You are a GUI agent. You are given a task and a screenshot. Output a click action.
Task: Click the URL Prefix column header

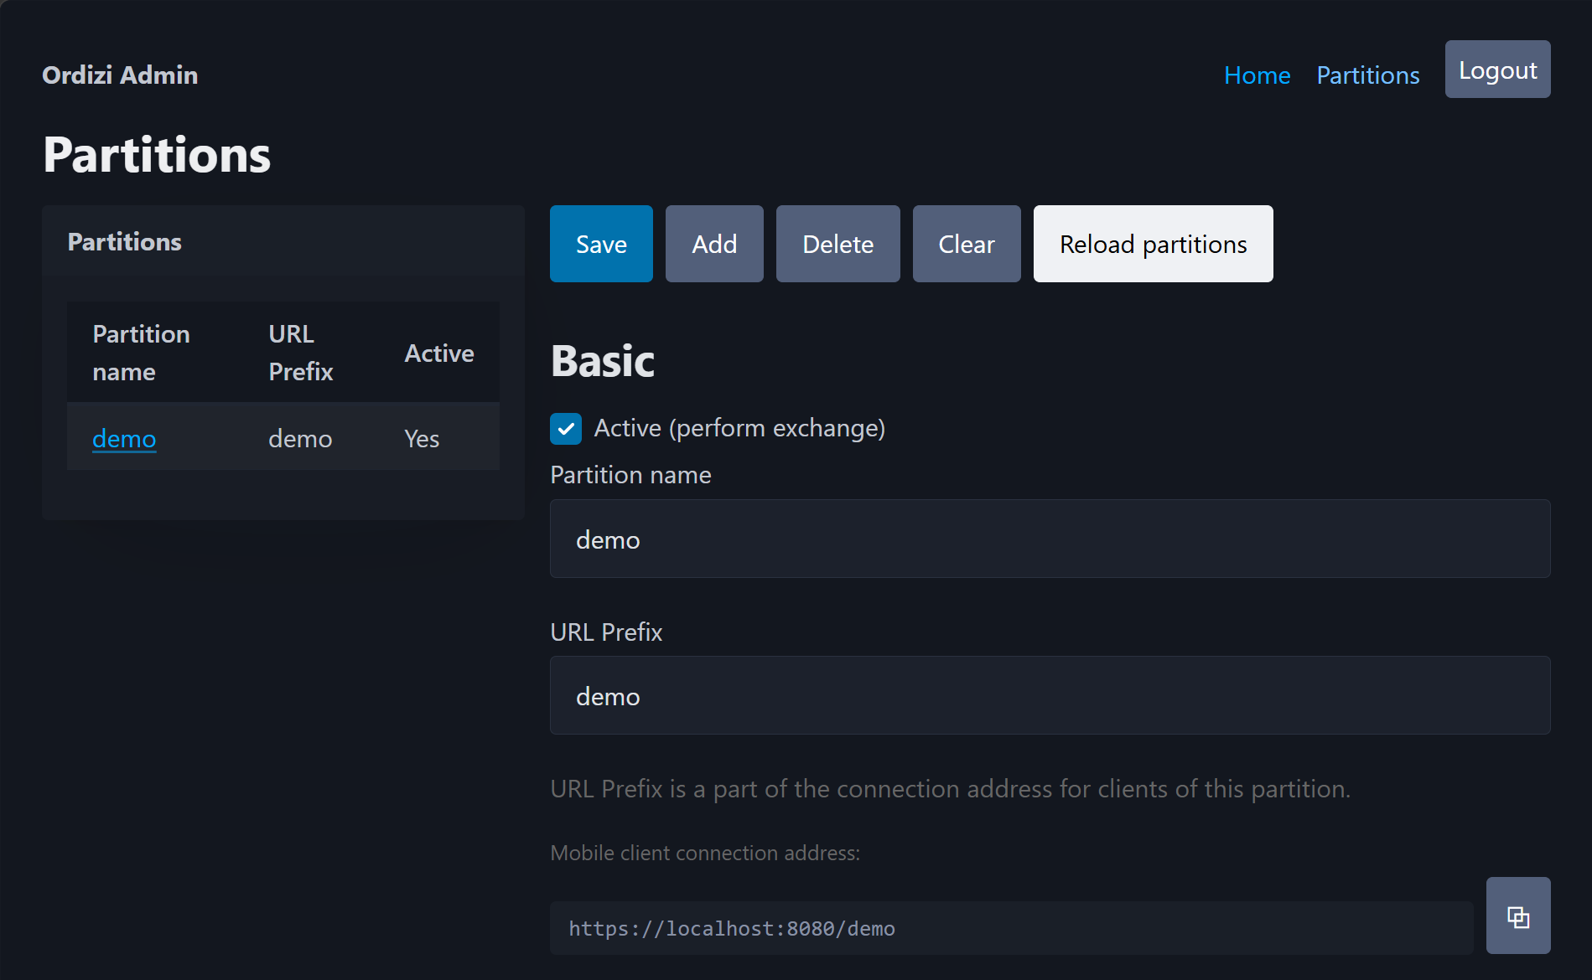(301, 353)
